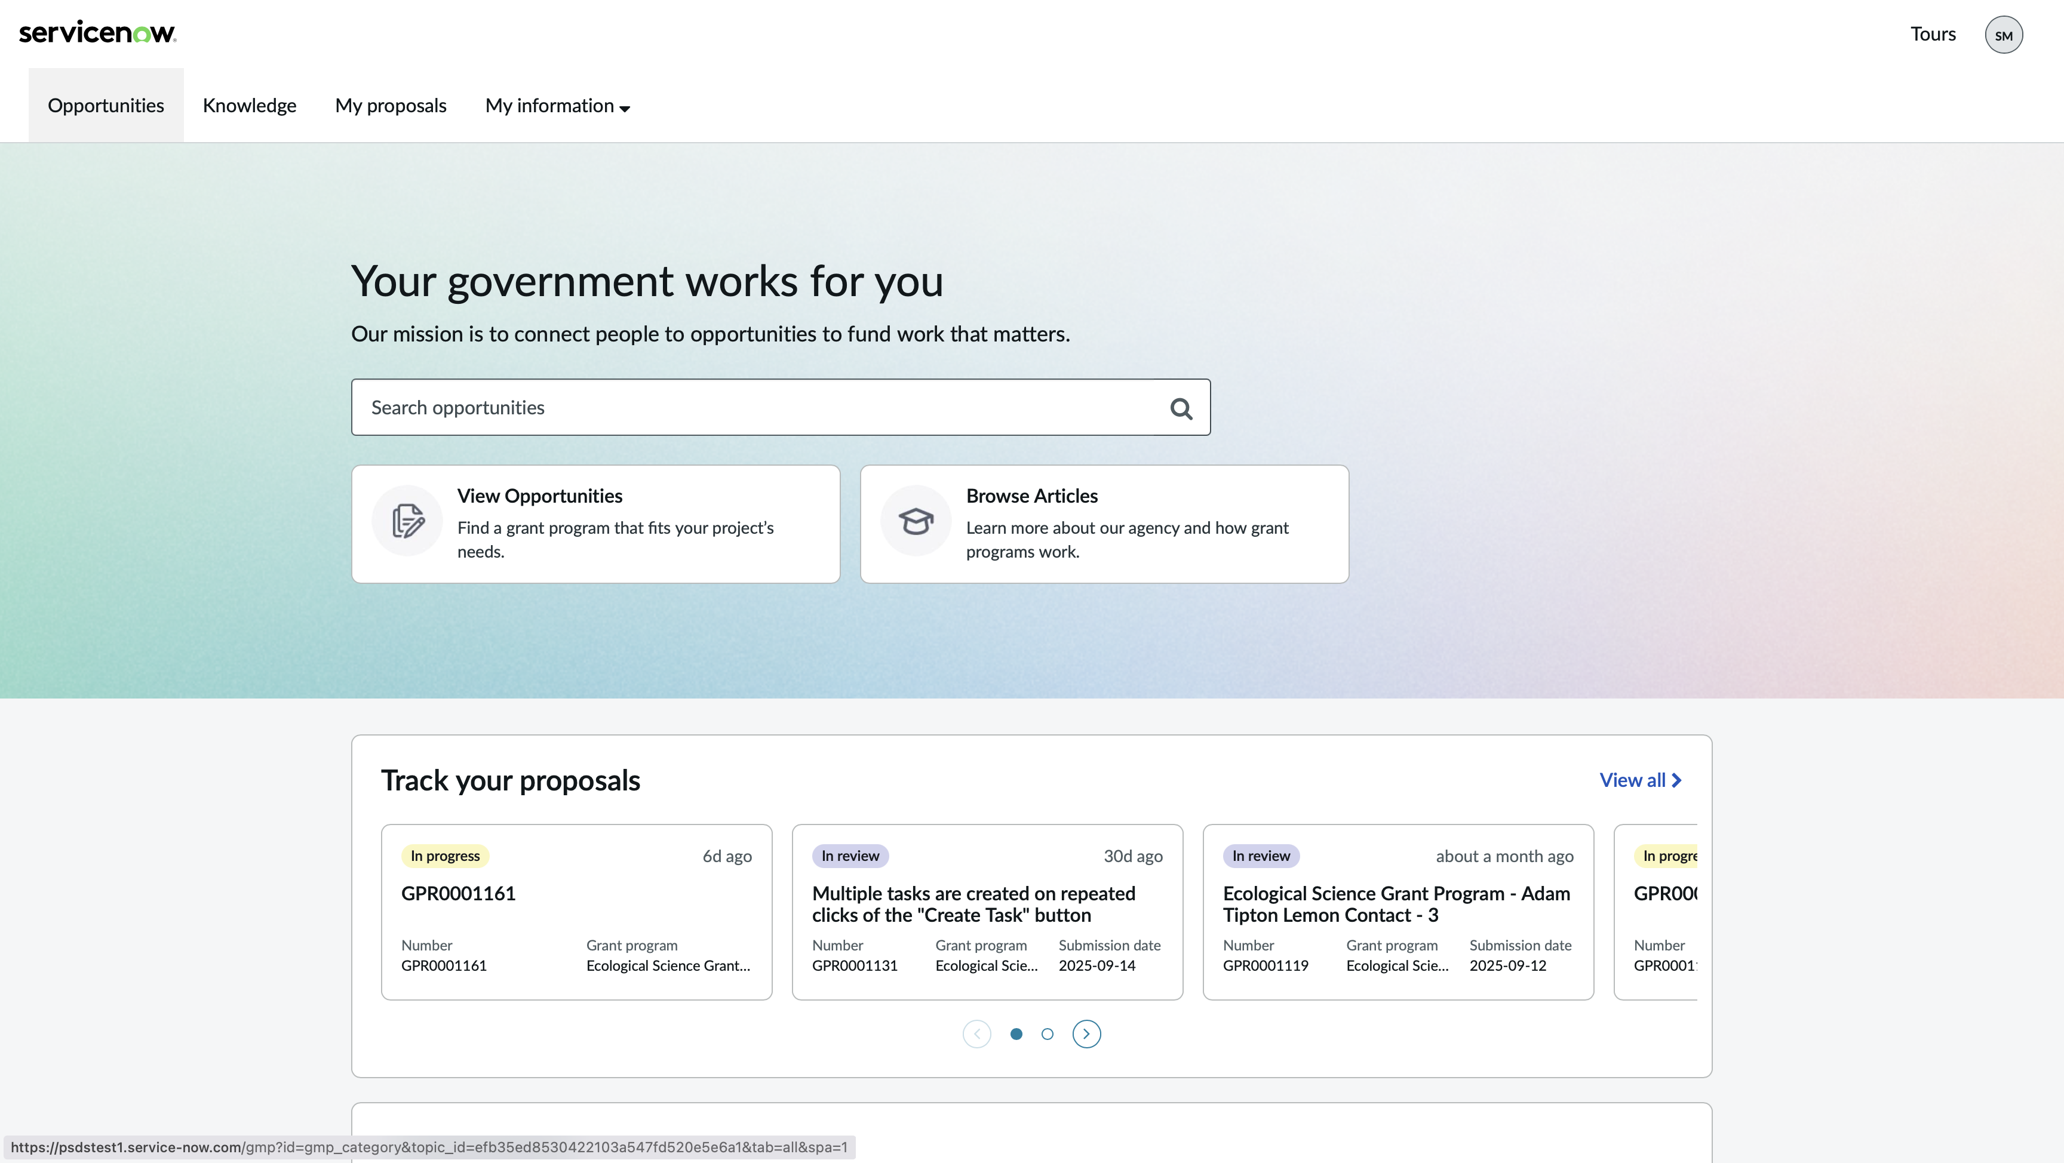Open the My proposals tab

tap(390, 106)
